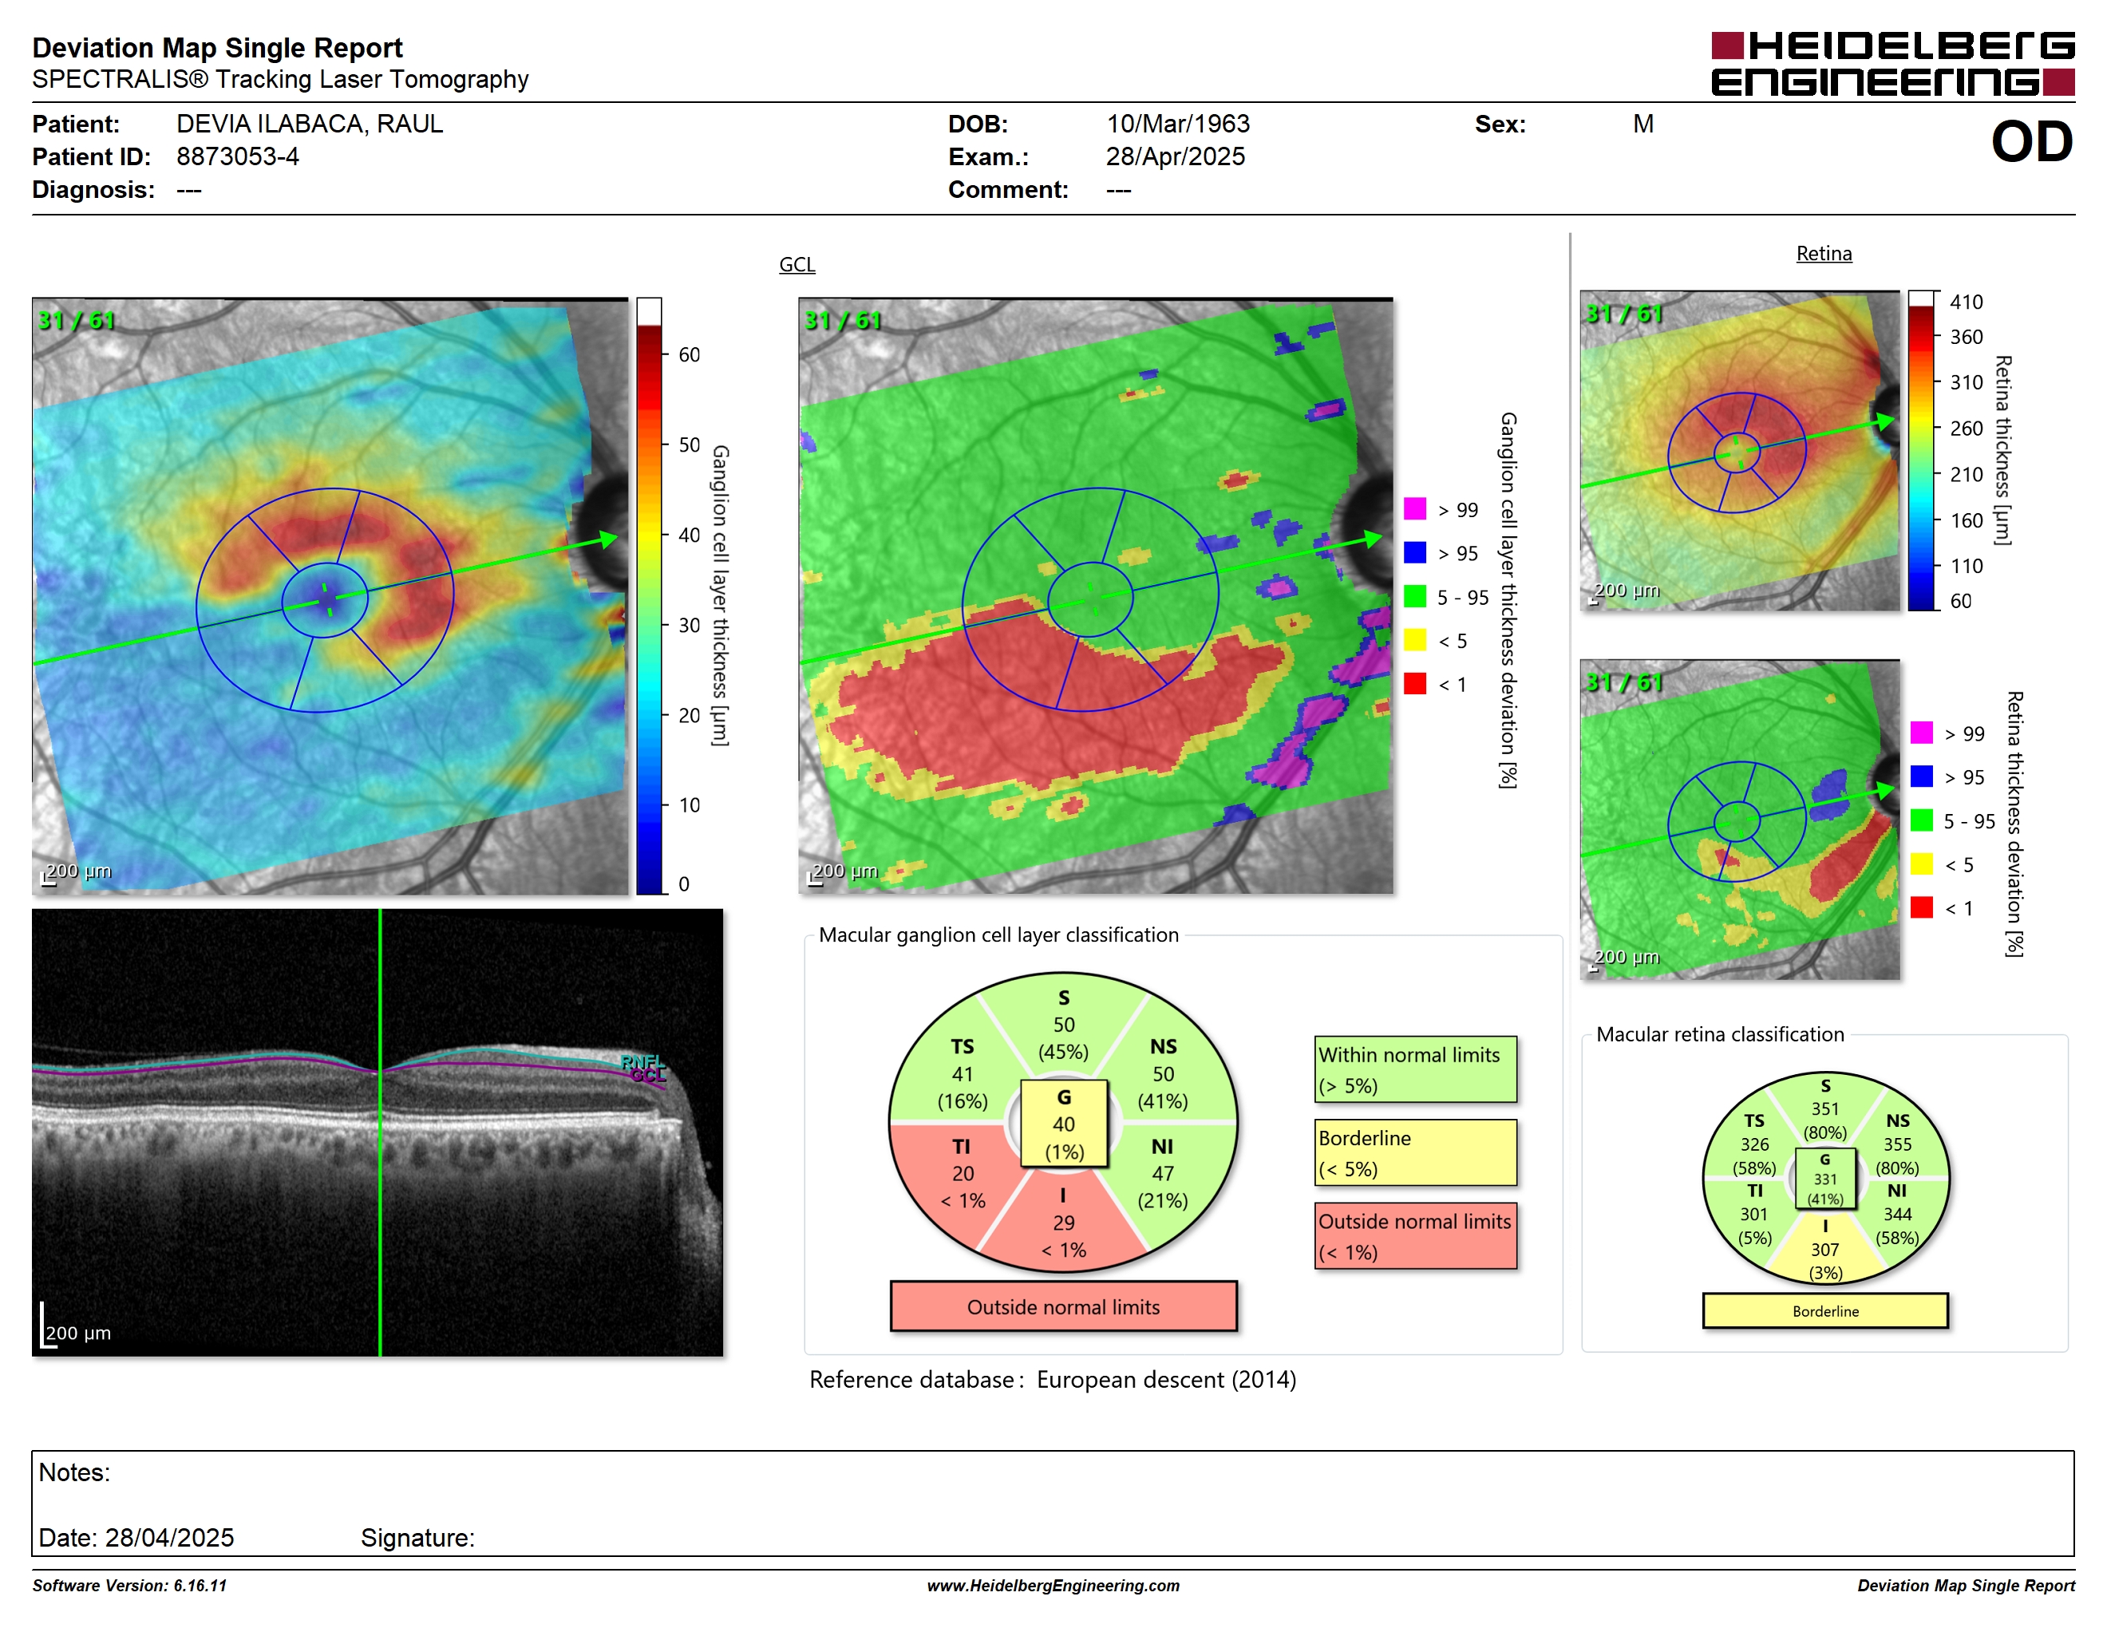The height and width of the screenshot is (1628, 2107).
Task: Click the underlined GCL heading
Action: tap(797, 264)
